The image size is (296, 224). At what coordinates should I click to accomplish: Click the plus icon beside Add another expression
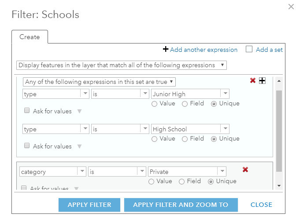[x=166, y=50]
